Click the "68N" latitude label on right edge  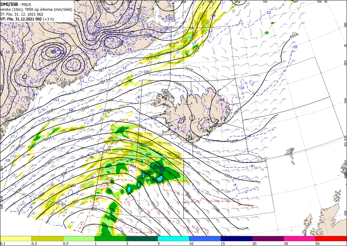pyautogui.click(x=345, y=24)
